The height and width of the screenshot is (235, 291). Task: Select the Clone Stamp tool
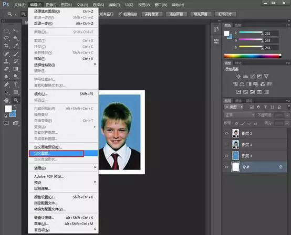tap(6, 61)
